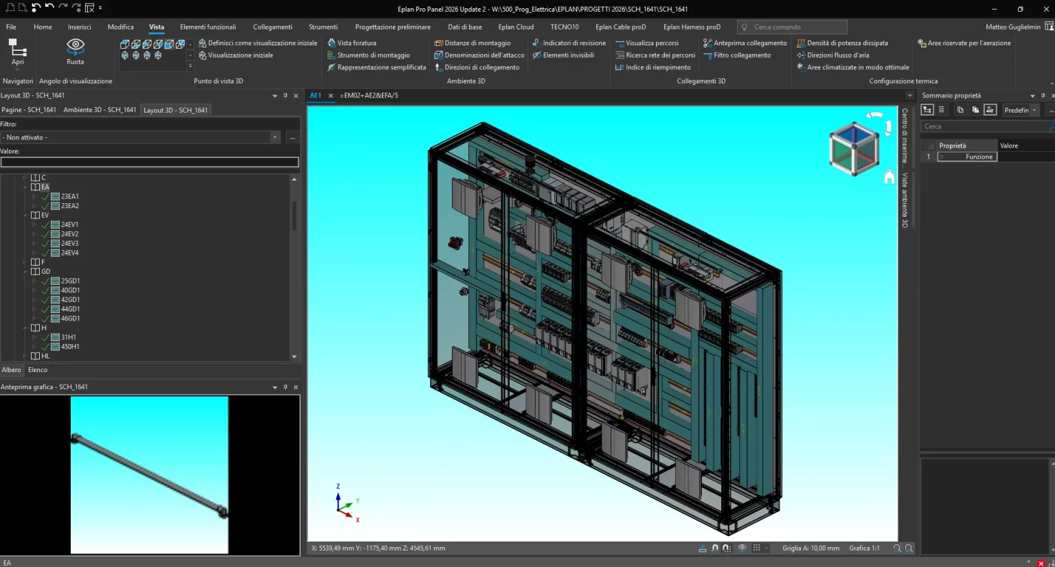Open the Strumenti ribbon tab
The height and width of the screenshot is (567, 1055).
323,27
